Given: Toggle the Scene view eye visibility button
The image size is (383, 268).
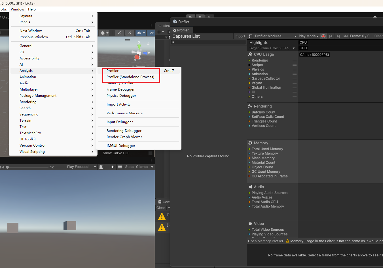Looking at the screenshot, I should click(152, 33).
